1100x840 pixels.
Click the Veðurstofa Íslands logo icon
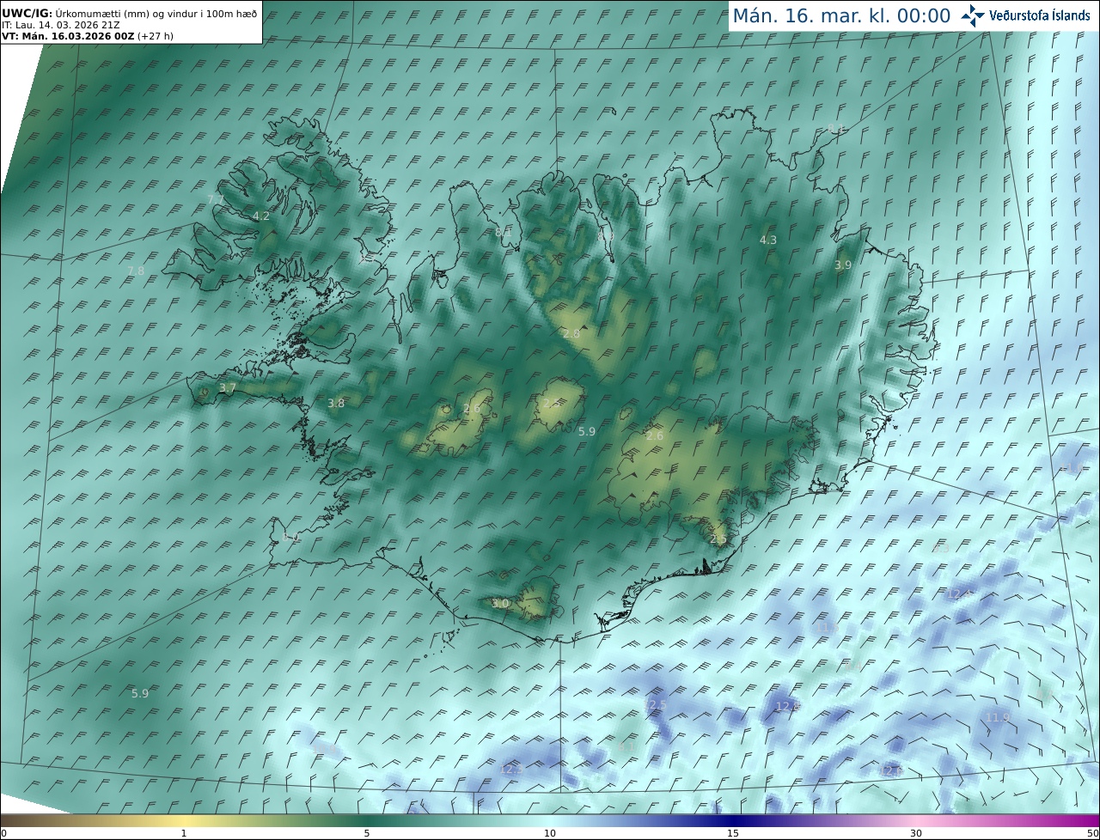973,15
